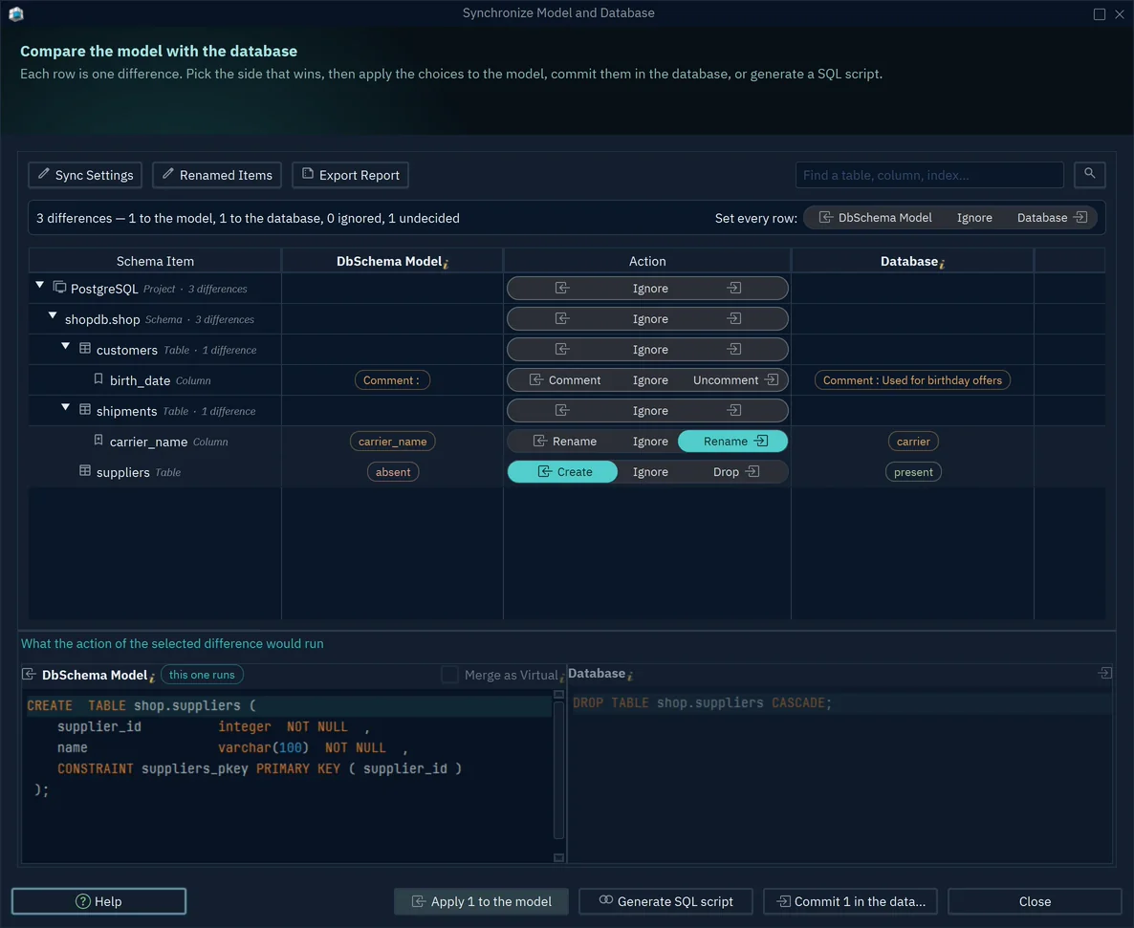This screenshot has width=1134, height=928.
Task: Click the birth_date column icon
Action: 98,378
